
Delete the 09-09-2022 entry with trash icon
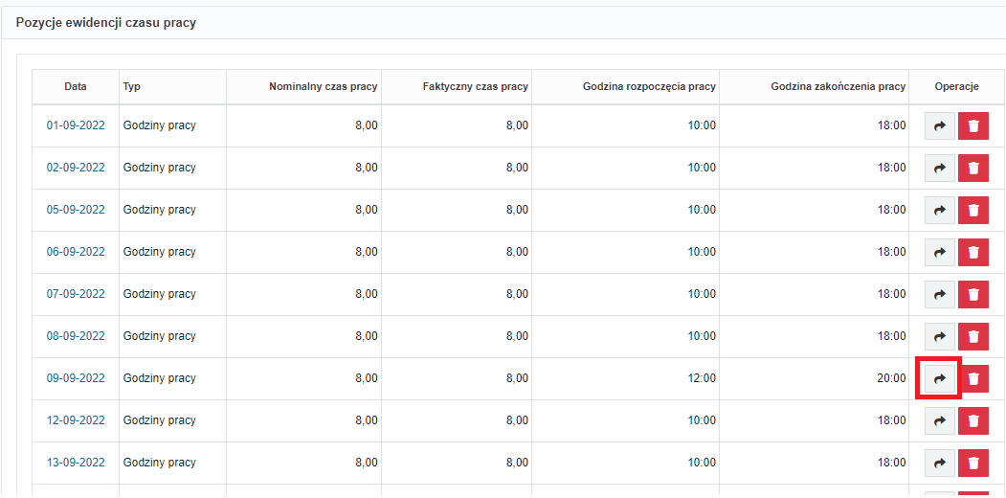[973, 379]
